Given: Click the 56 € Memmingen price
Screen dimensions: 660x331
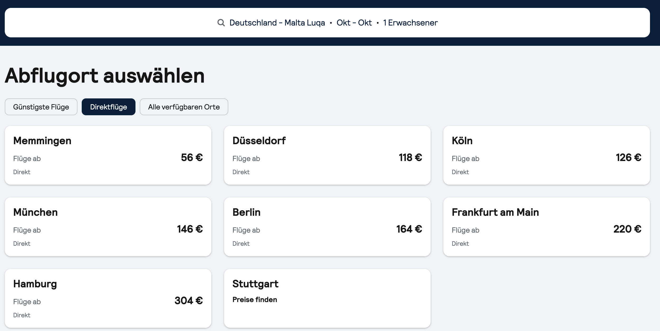Looking at the screenshot, I should [x=192, y=158].
